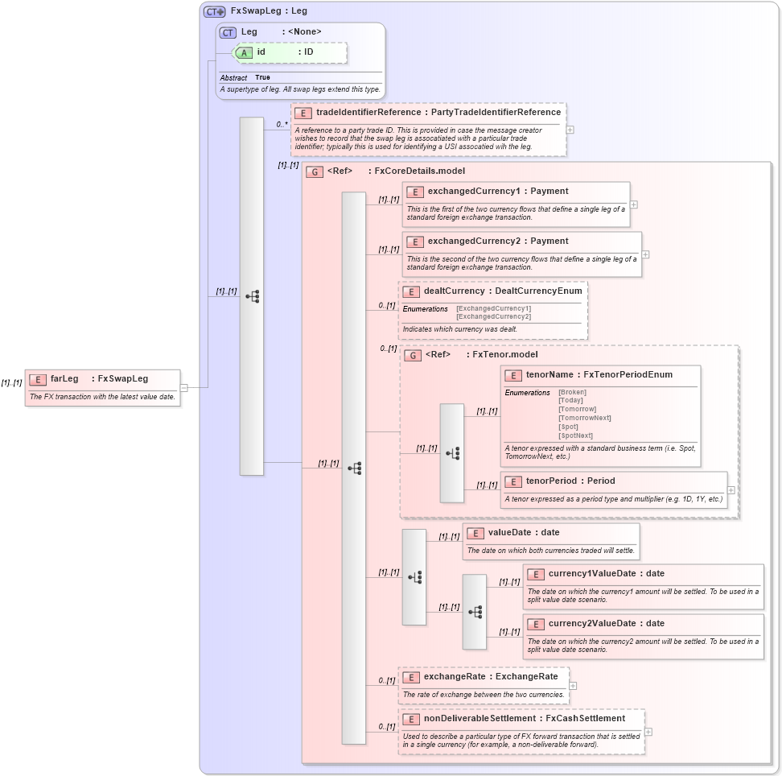Click the sequence compositor icon inside FxCoreDetails.model
Viewport: 782px width, 776px height.
point(354,468)
